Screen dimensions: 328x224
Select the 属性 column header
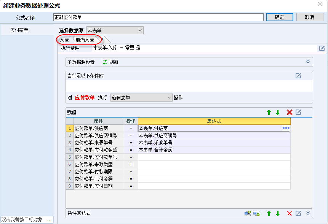pos(99,121)
